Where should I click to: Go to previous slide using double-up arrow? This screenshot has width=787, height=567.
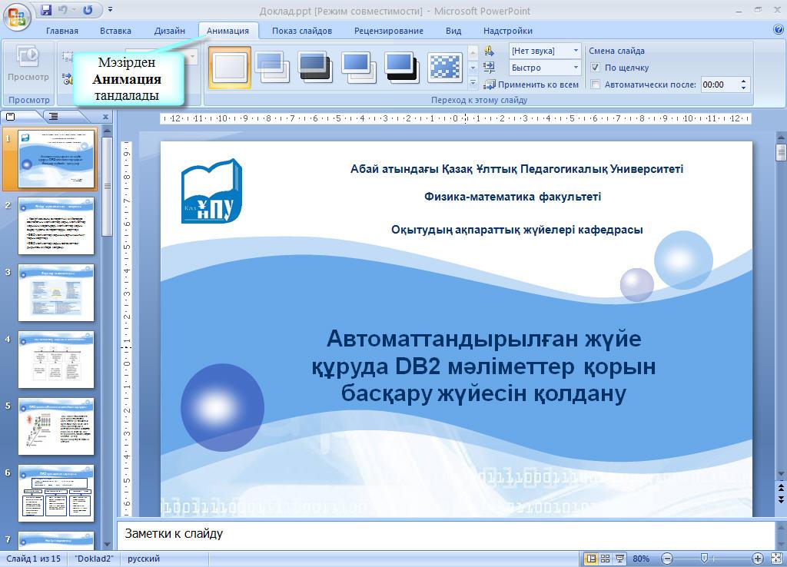coord(781,488)
